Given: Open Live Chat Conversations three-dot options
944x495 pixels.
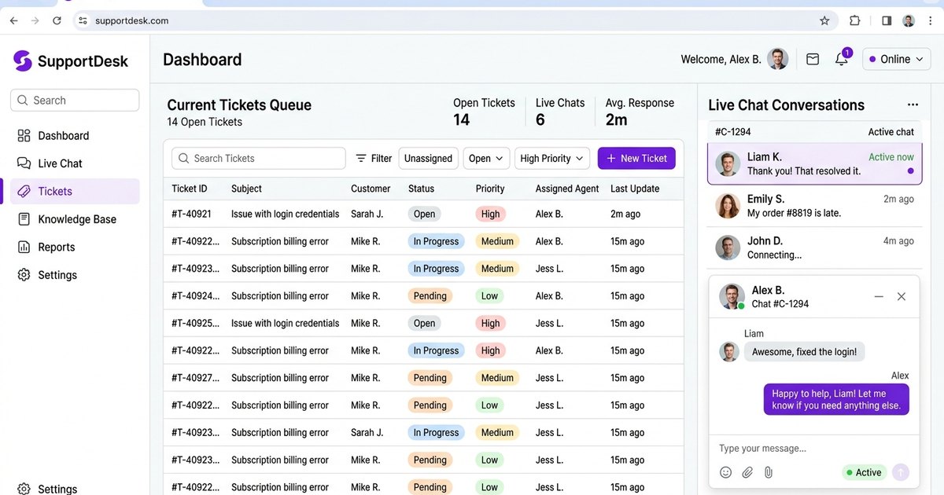Looking at the screenshot, I should coord(913,104).
